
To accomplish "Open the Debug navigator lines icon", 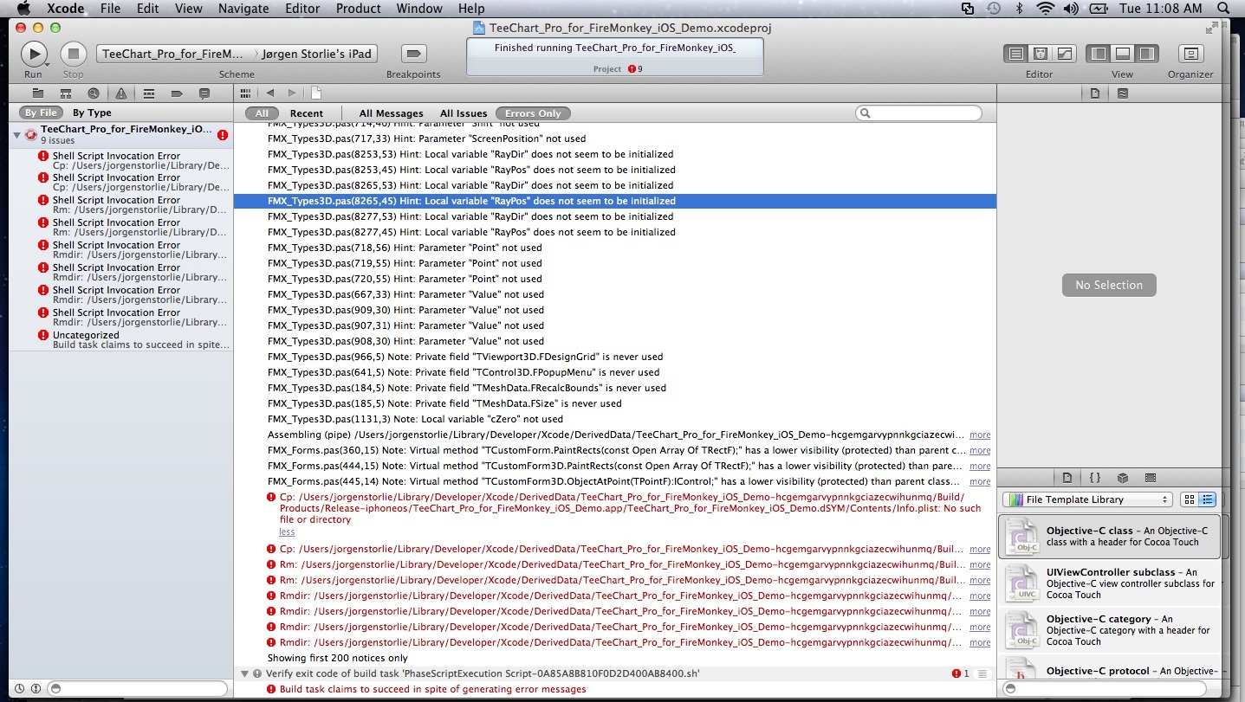I will tap(149, 93).
